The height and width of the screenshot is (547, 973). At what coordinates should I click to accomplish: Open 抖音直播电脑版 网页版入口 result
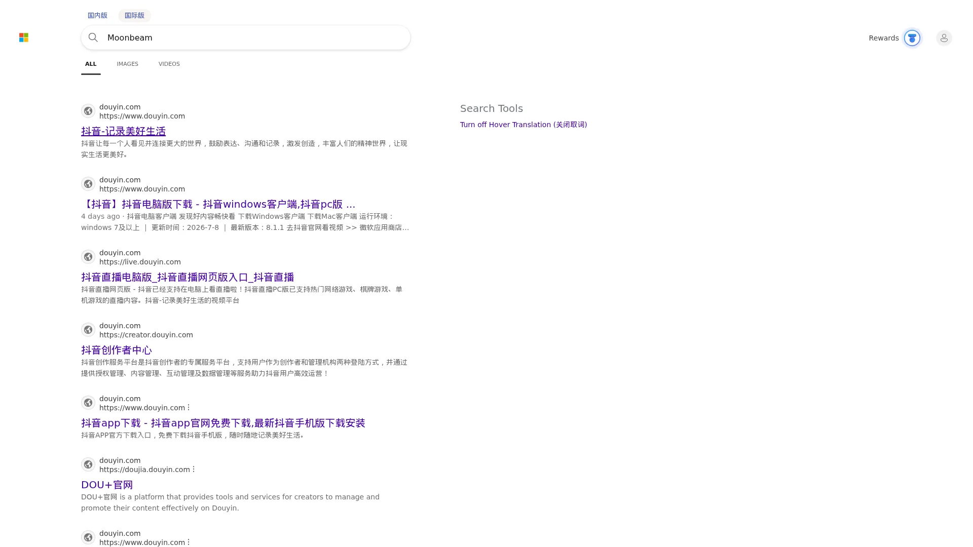point(188,277)
